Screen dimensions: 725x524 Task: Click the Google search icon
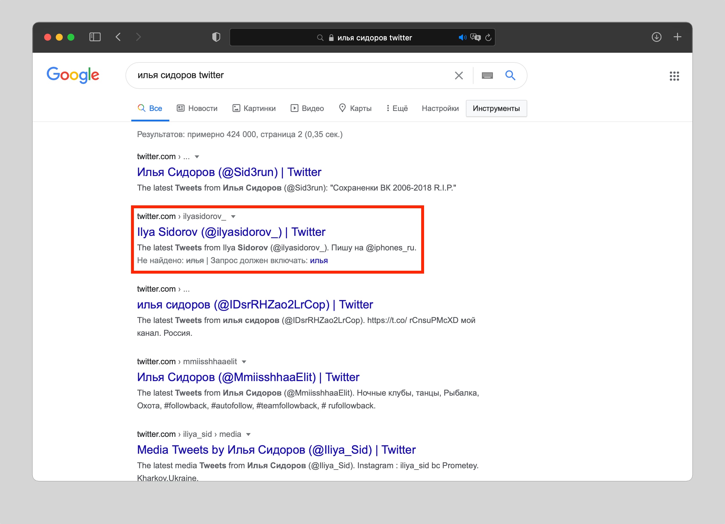point(511,75)
